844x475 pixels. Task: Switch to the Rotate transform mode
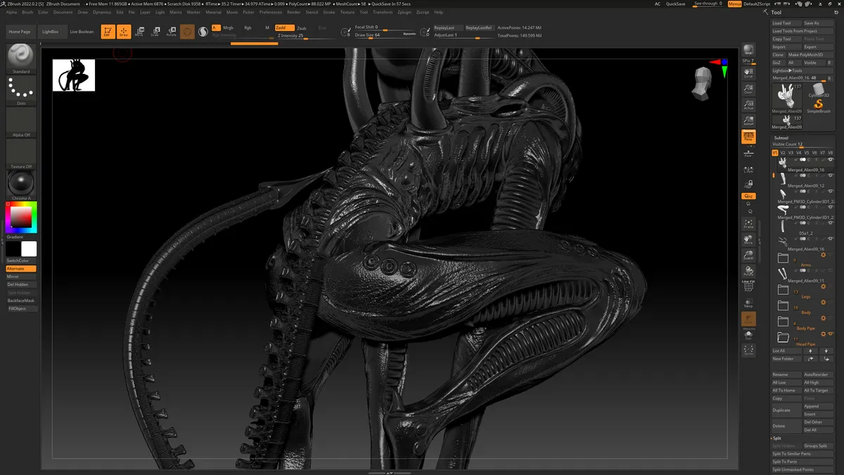coord(172,32)
